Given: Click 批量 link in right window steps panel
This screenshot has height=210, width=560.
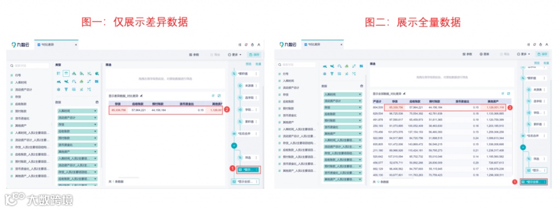Looking at the screenshot, I should [546, 63].
